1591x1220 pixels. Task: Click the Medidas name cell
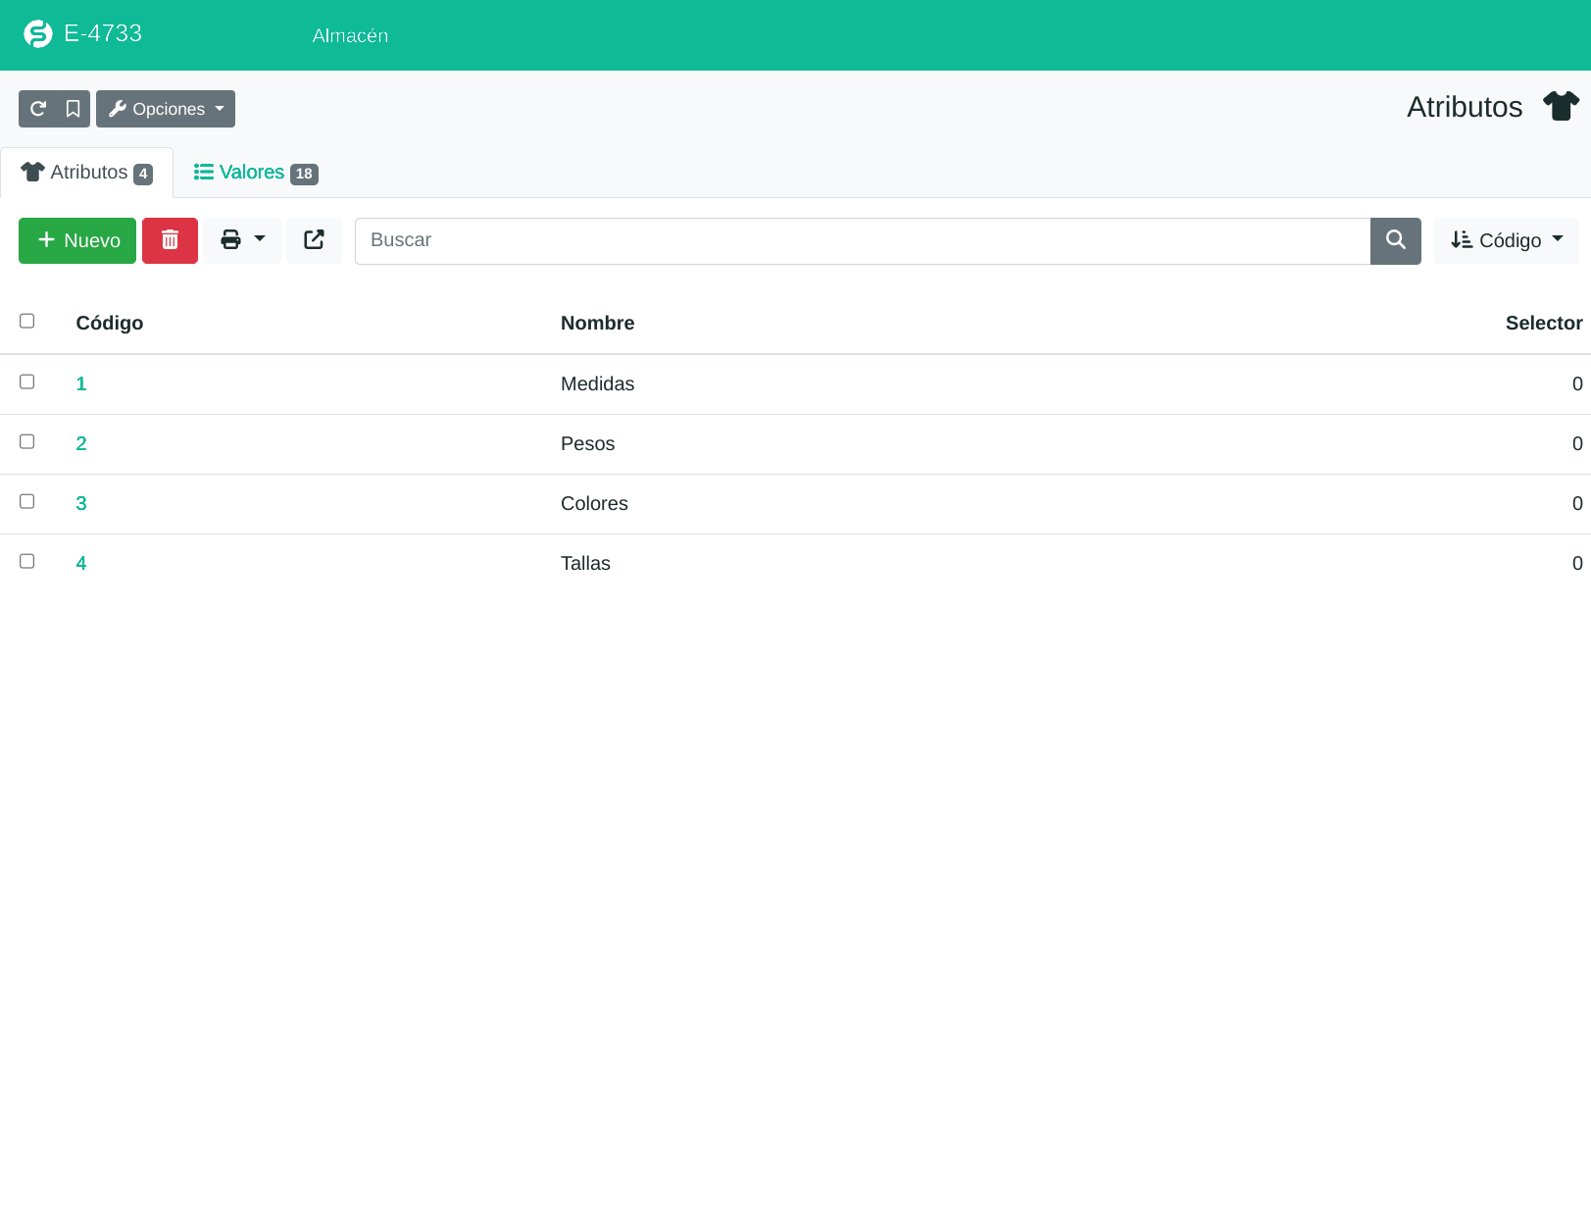coord(597,383)
